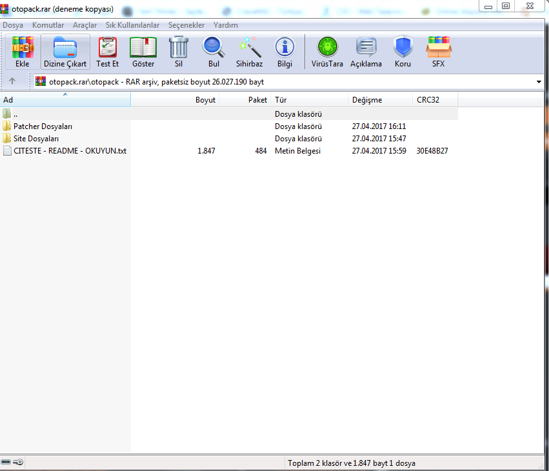Select the parent folder '..' icon
Image resolution: width=549 pixels, height=471 pixels.
click(x=6, y=114)
